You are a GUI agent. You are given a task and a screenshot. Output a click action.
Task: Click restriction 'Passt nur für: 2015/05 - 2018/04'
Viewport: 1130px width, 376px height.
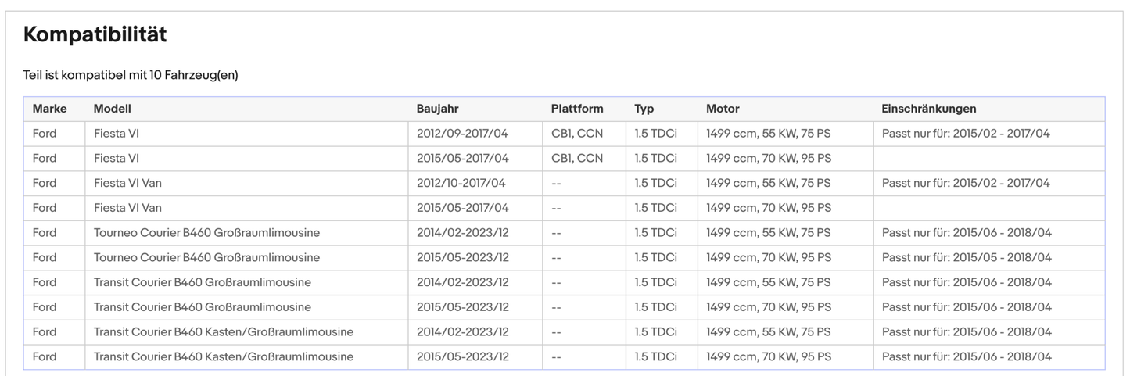(x=967, y=257)
